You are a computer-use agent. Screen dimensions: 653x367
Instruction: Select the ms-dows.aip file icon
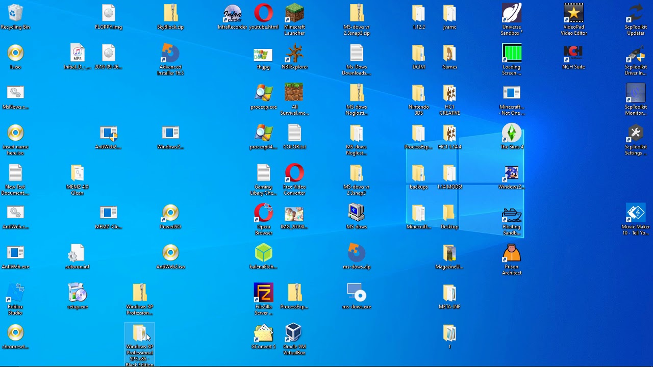point(357,253)
